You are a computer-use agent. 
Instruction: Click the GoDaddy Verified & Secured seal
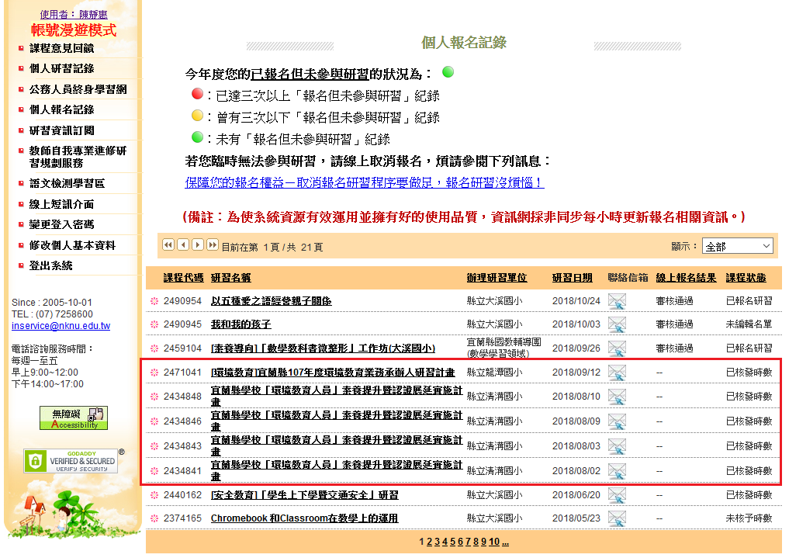[x=71, y=461]
